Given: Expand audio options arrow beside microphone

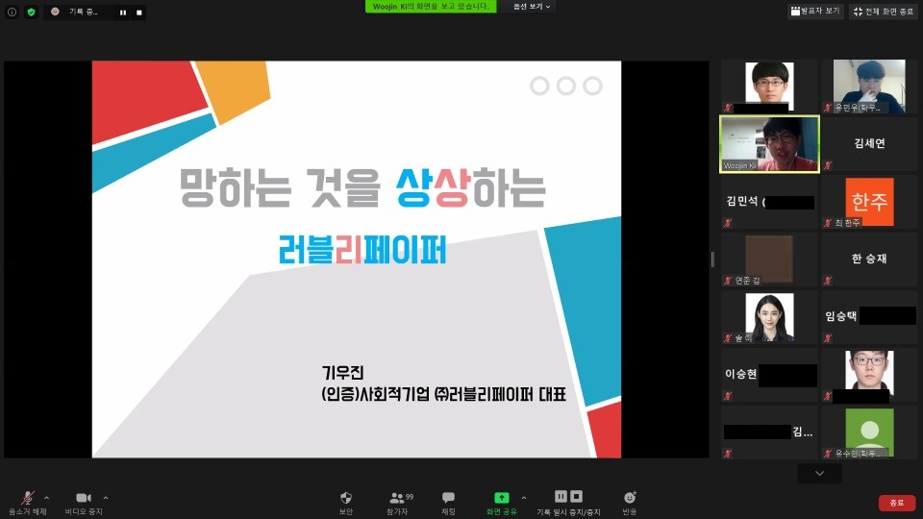Looking at the screenshot, I should [x=46, y=498].
